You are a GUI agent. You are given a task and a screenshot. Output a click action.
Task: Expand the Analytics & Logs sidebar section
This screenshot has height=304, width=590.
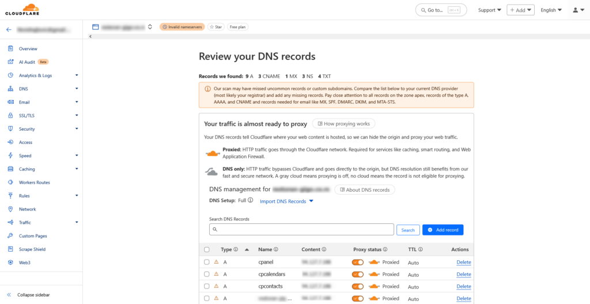click(77, 75)
